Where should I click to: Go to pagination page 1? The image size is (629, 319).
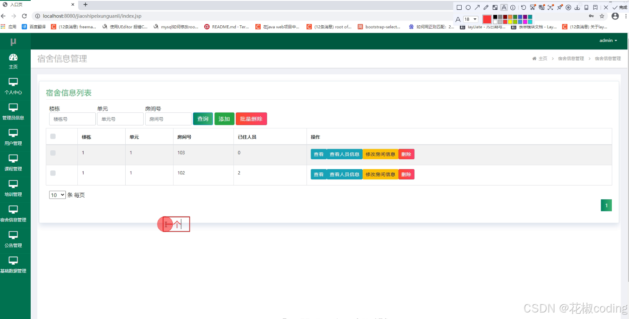pos(606,205)
